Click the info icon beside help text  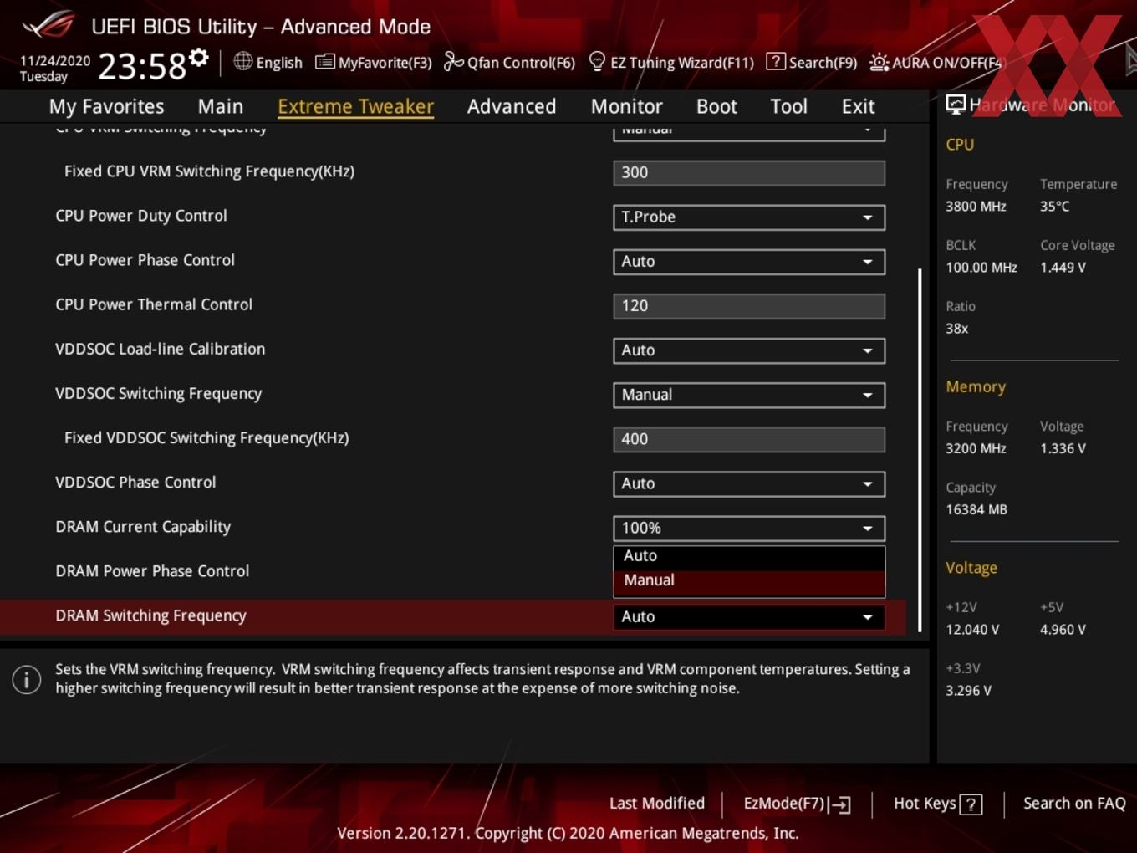[27, 679]
